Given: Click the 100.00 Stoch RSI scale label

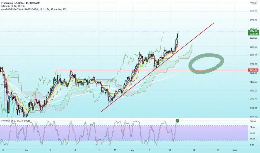Looking at the screenshot, I should coord(253,121).
